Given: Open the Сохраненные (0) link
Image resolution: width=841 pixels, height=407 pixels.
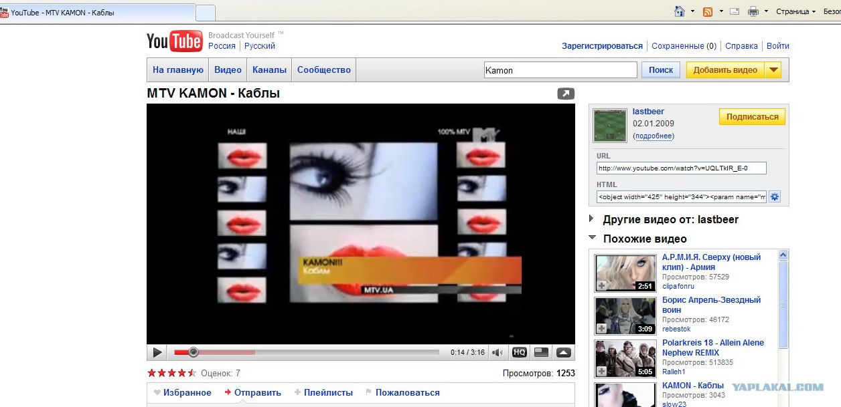Looking at the screenshot, I should click(x=684, y=46).
